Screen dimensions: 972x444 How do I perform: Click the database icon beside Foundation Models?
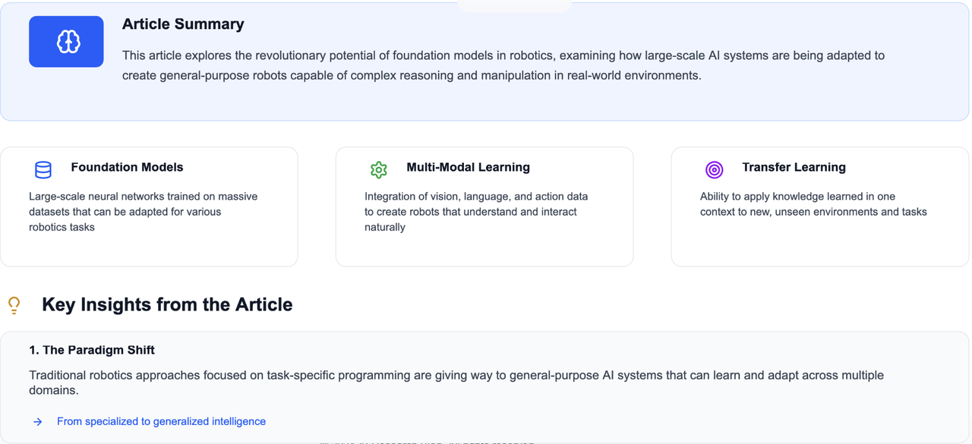43,169
